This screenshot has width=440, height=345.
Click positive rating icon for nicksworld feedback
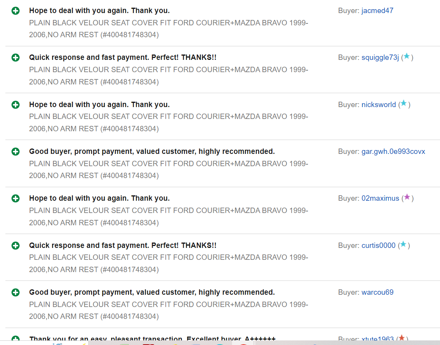pyautogui.click(x=15, y=105)
